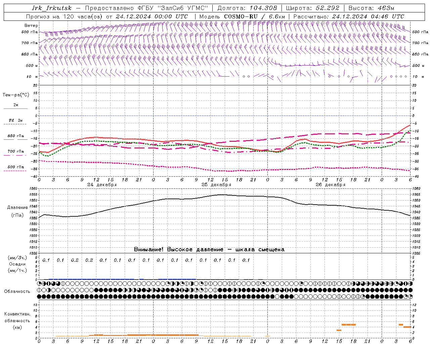430x344 pixels.
Task: Click the Широта: 52.292 value
Action: click(x=313, y=8)
